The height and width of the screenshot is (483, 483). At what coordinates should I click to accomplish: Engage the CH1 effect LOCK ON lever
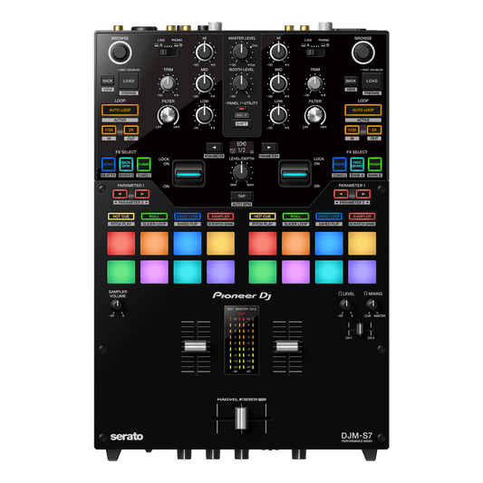coord(188,174)
